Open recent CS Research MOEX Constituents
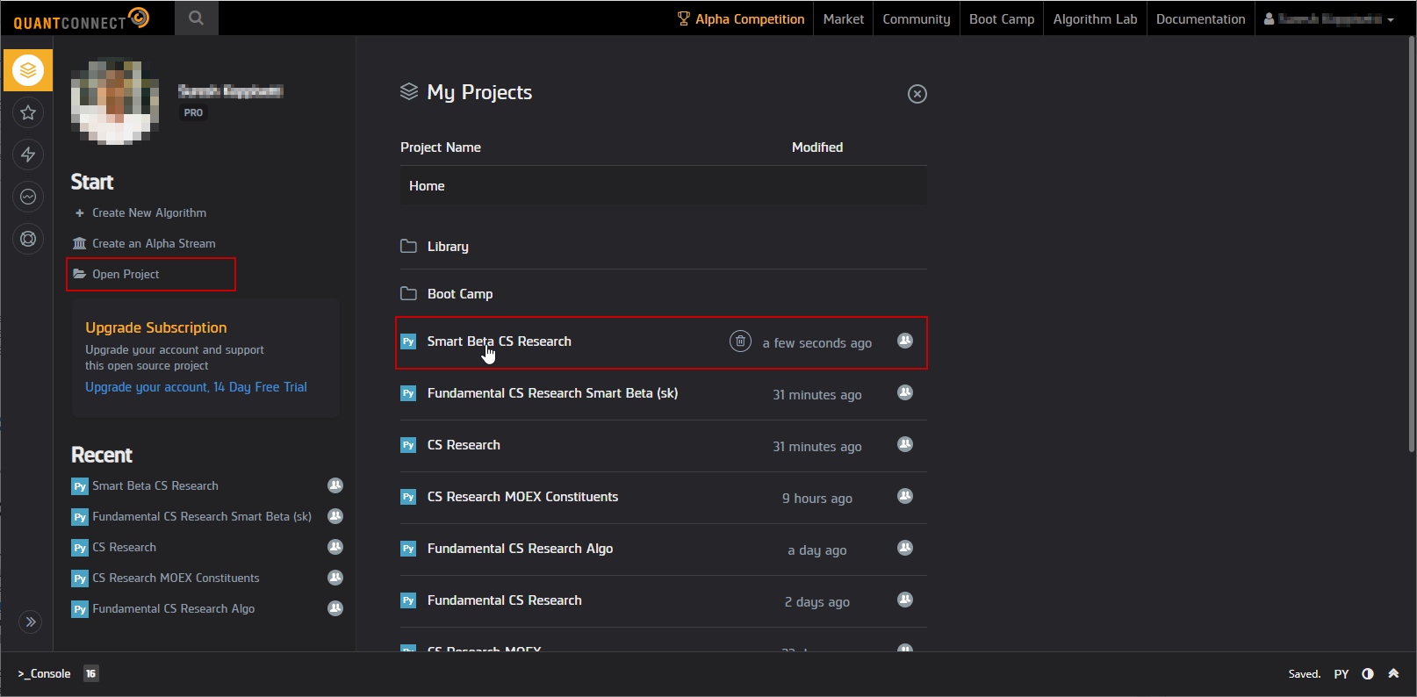Screen dimensions: 1417x697 [176, 578]
